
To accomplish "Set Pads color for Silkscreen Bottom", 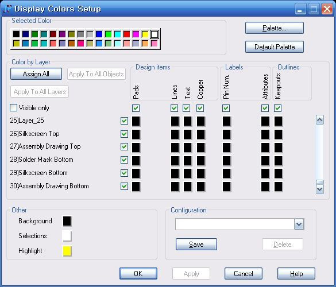I will pyautogui.click(x=136, y=173).
